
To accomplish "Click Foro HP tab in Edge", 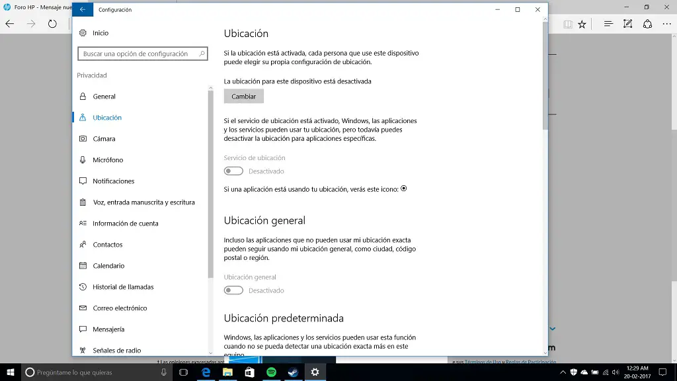I will [37, 7].
